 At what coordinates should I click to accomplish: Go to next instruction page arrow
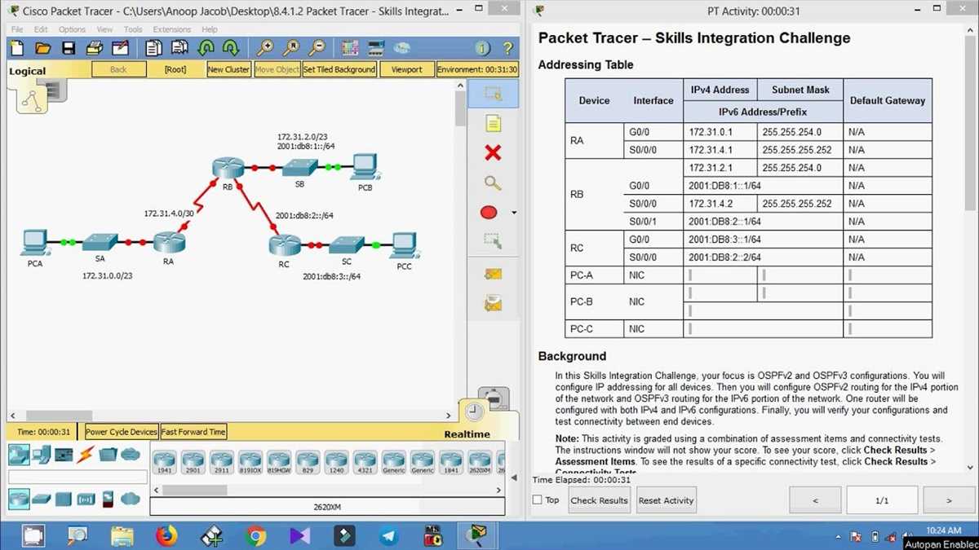pyautogui.click(x=948, y=500)
